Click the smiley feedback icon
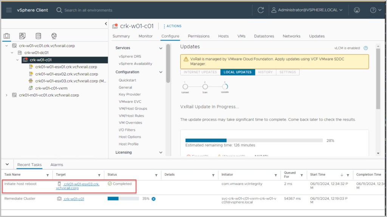 point(357,10)
